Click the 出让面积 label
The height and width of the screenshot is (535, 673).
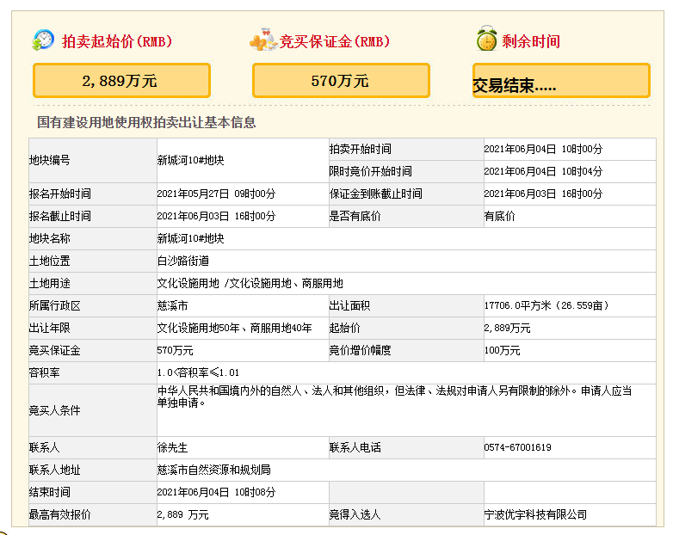click(x=349, y=305)
